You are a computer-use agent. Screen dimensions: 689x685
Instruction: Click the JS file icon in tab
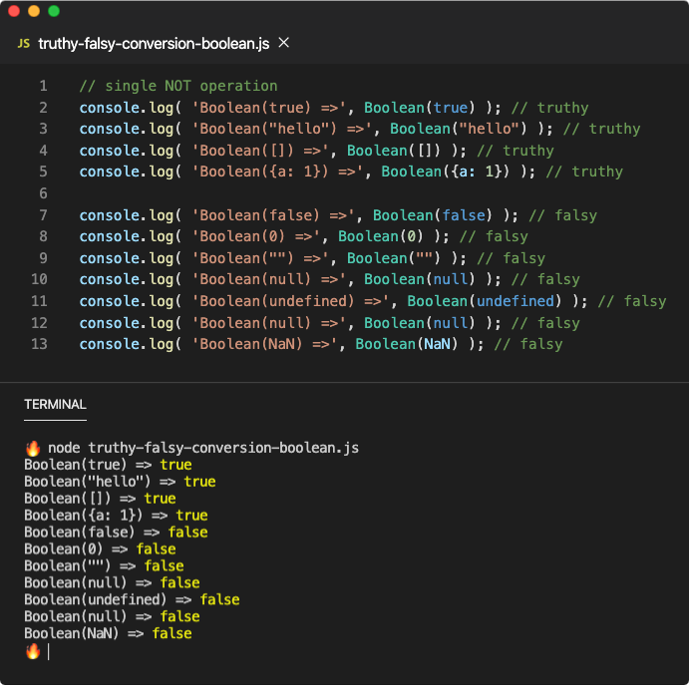coord(24,43)
